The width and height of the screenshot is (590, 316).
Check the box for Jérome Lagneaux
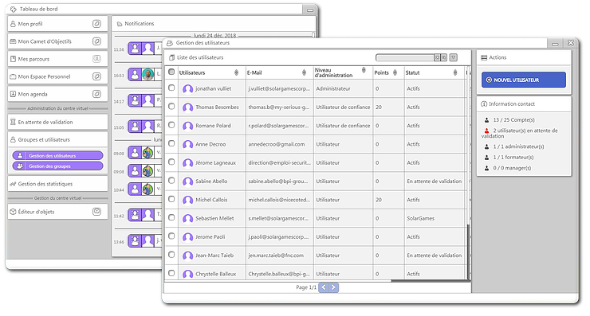(x=171, y=162)
